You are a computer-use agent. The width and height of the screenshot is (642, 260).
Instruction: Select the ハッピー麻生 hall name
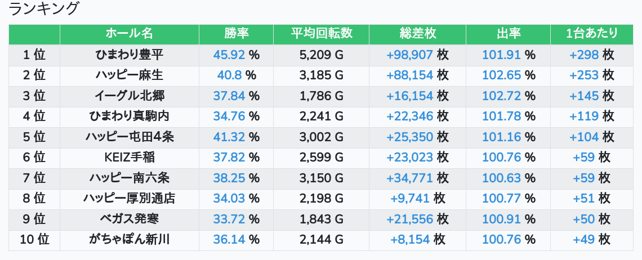coord(130,75)
